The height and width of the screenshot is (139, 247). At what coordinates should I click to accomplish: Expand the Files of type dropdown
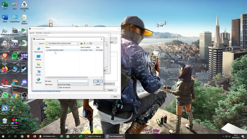pyautogui.click(x=88, y=85)
